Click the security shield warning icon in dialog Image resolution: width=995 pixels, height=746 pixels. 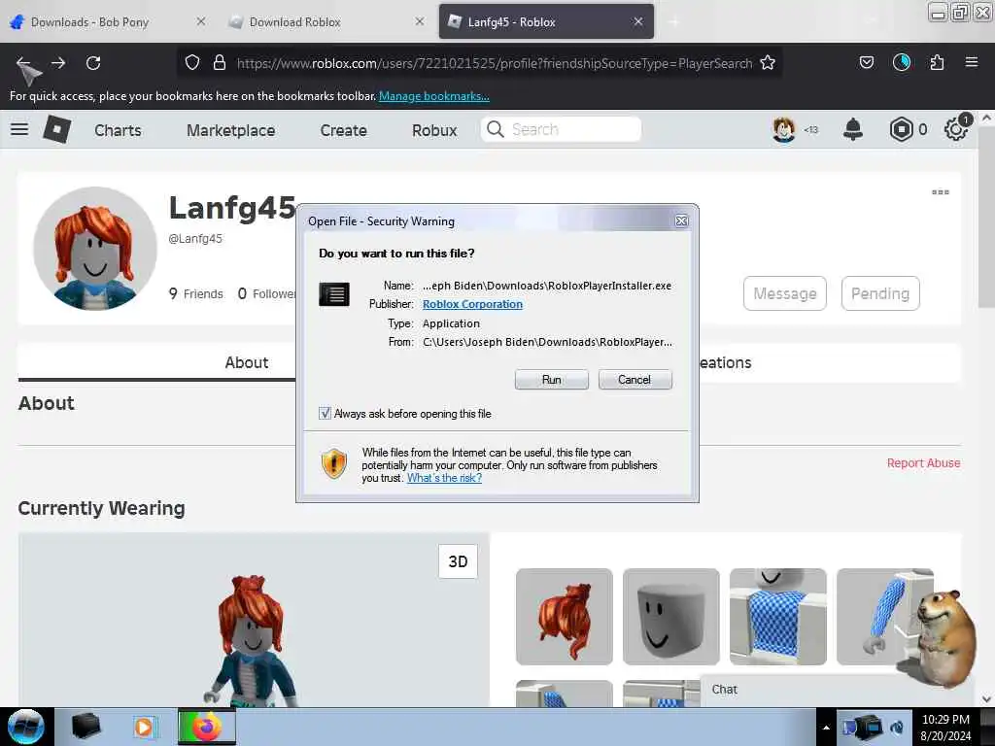334,463
